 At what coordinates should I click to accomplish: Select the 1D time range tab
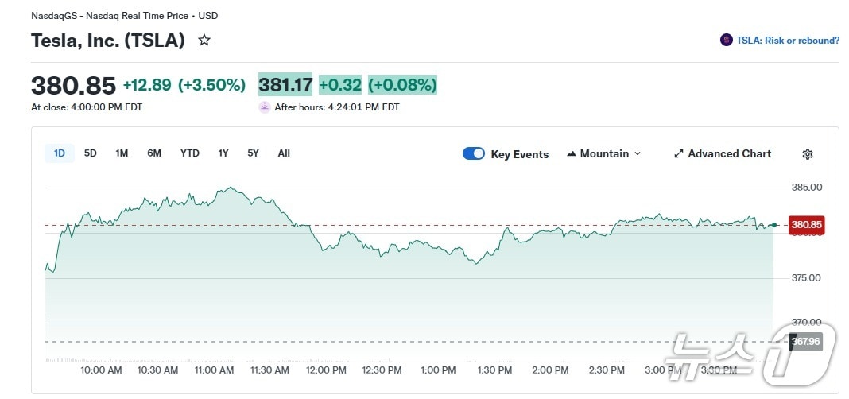[60, 153]
